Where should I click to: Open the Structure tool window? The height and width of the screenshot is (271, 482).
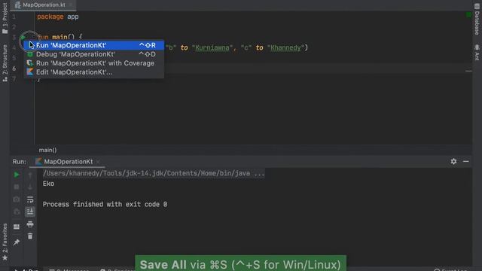pos(5,63)
